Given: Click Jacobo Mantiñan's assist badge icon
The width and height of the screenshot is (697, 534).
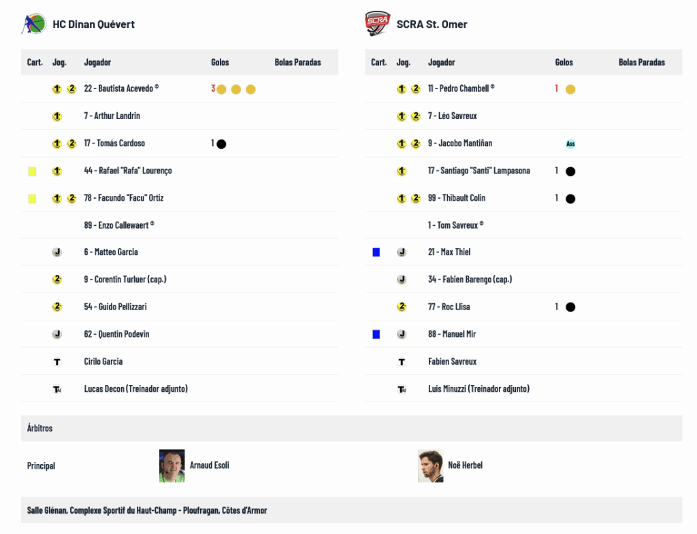Looking at the screenshot, I should (570, 144).
